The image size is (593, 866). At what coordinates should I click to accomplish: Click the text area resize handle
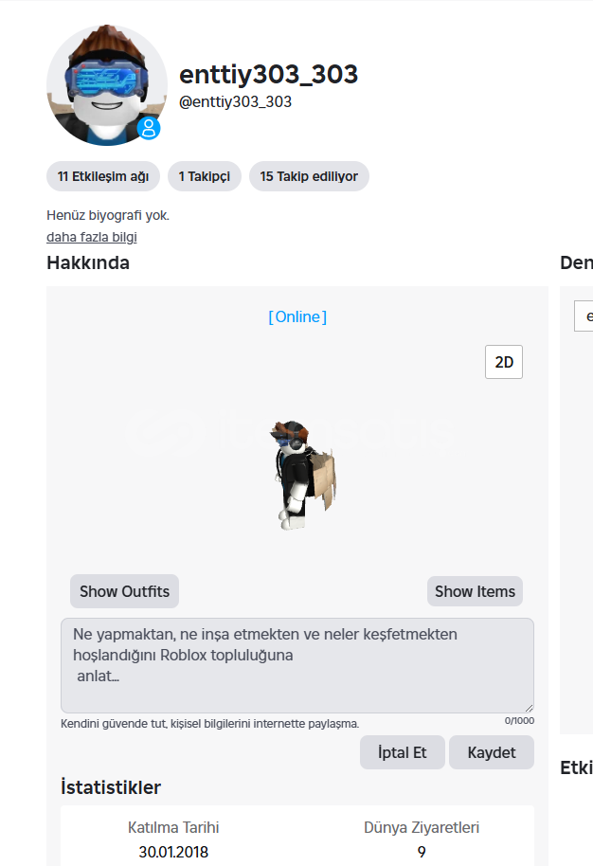[529, 708]
